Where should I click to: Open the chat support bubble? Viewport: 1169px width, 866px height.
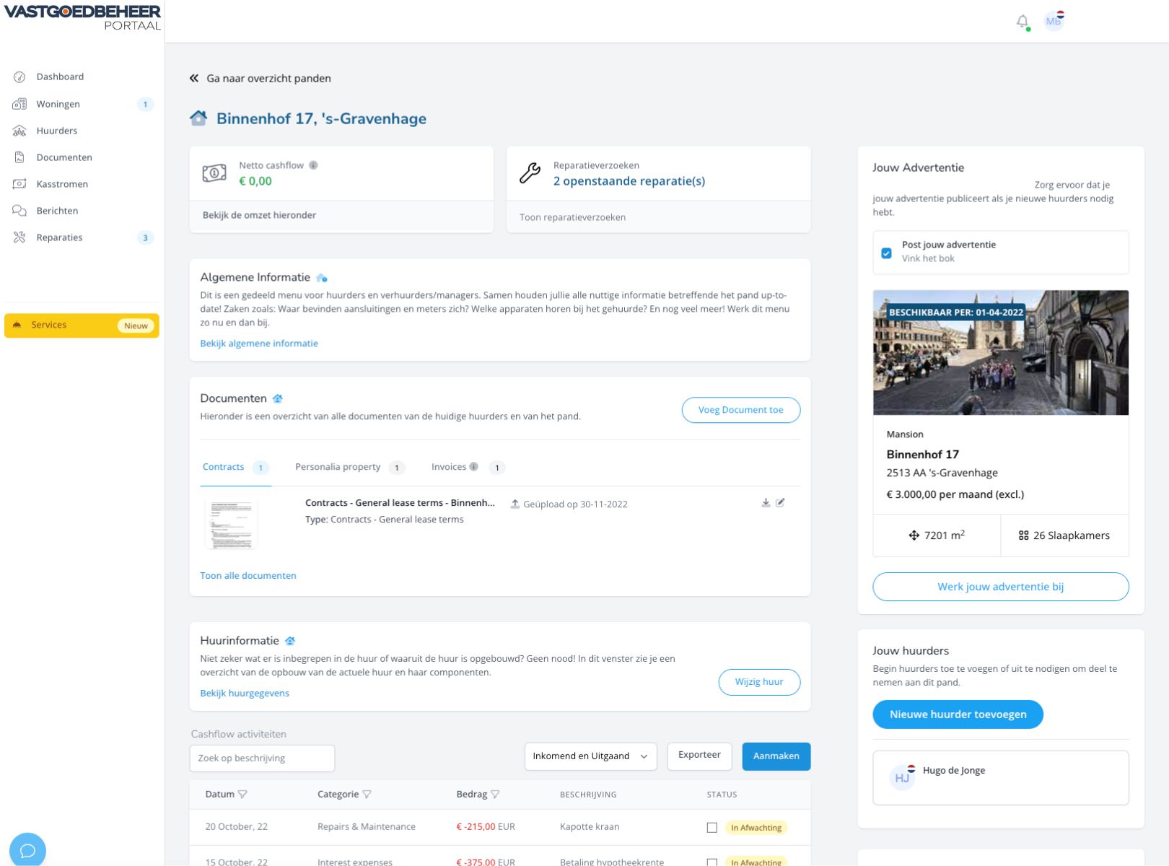coord(27,850)
